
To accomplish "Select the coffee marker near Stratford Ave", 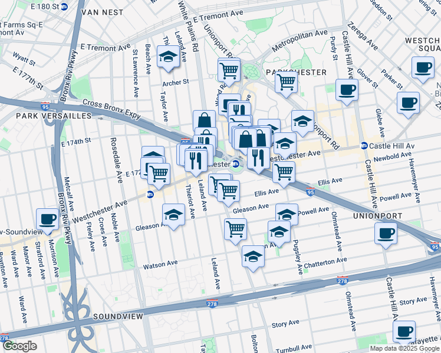I will [x=47, y=219].
